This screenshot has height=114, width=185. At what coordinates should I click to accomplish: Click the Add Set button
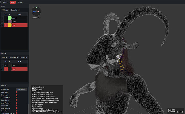pyautogui.click(x=4, y=58)
